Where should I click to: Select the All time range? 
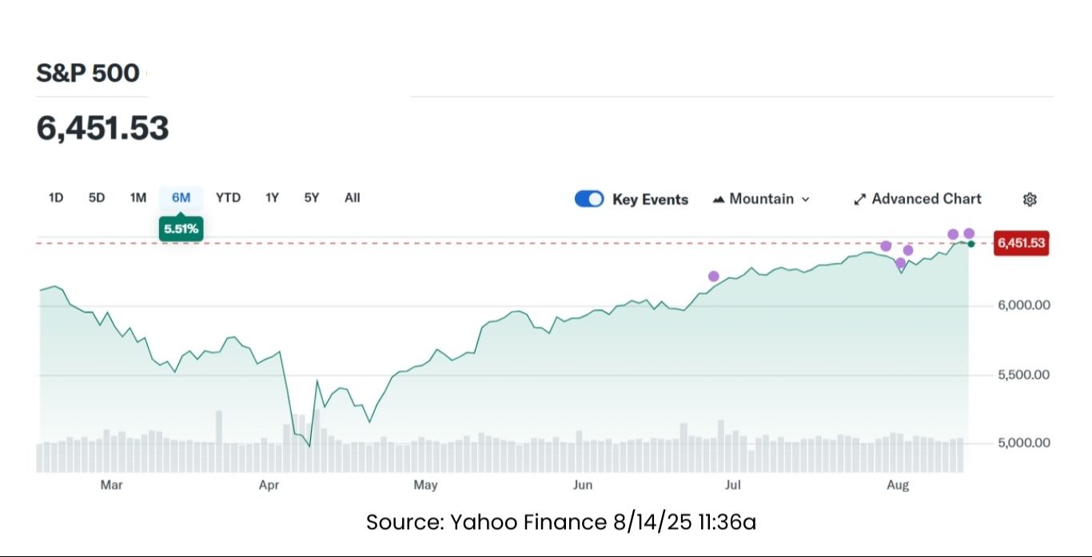[353, 197]
